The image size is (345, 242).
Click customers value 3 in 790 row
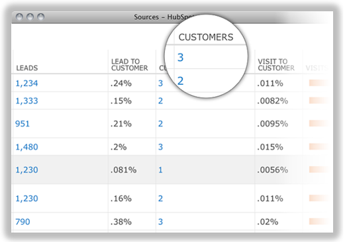click(x=160, y=221)
